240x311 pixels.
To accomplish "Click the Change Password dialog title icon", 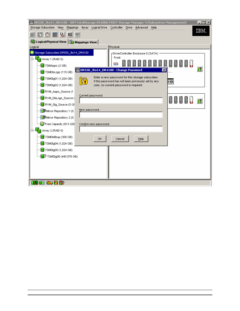I will (78, 70).
